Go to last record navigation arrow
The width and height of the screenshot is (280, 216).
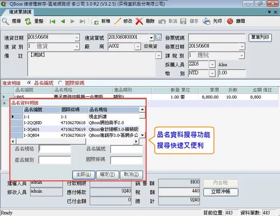tap(82, 21)
